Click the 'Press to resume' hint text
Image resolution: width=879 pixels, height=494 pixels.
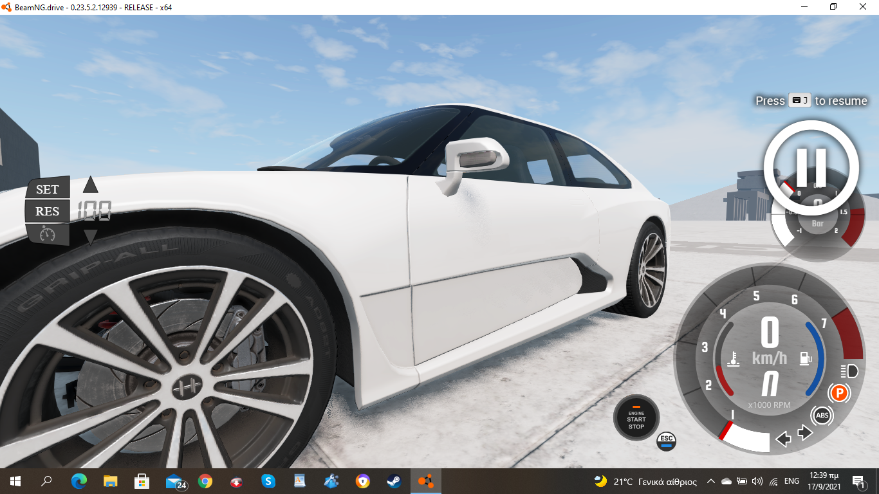coord(811,101)
